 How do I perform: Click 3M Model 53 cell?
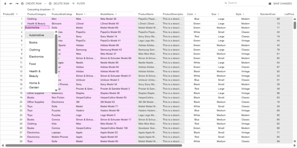tap(117, 102)
